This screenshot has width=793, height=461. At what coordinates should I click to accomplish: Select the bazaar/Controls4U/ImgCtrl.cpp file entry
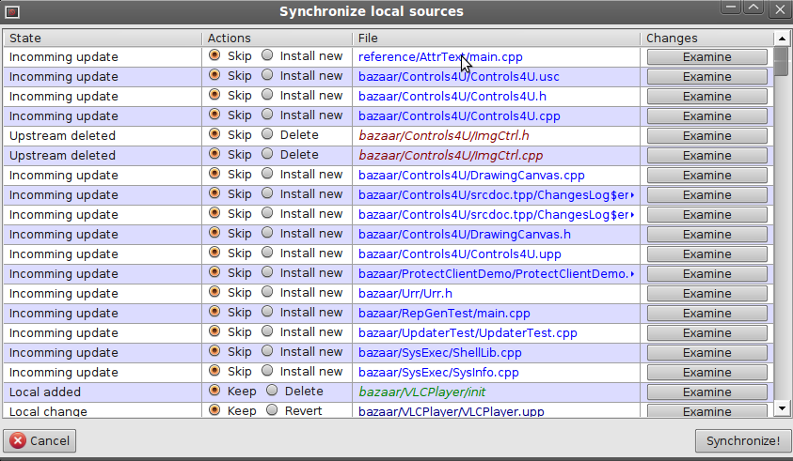click(451, 156)
